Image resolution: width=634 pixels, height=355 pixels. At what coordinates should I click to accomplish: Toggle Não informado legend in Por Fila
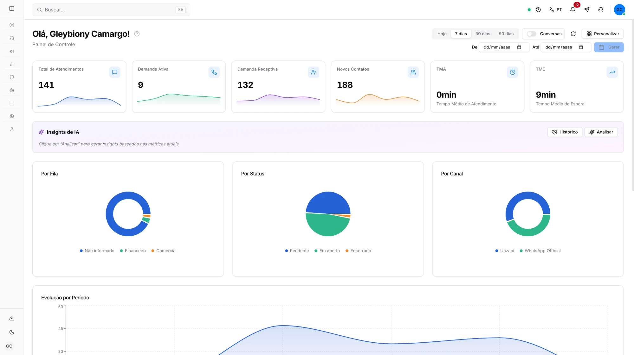coord(97,250)
